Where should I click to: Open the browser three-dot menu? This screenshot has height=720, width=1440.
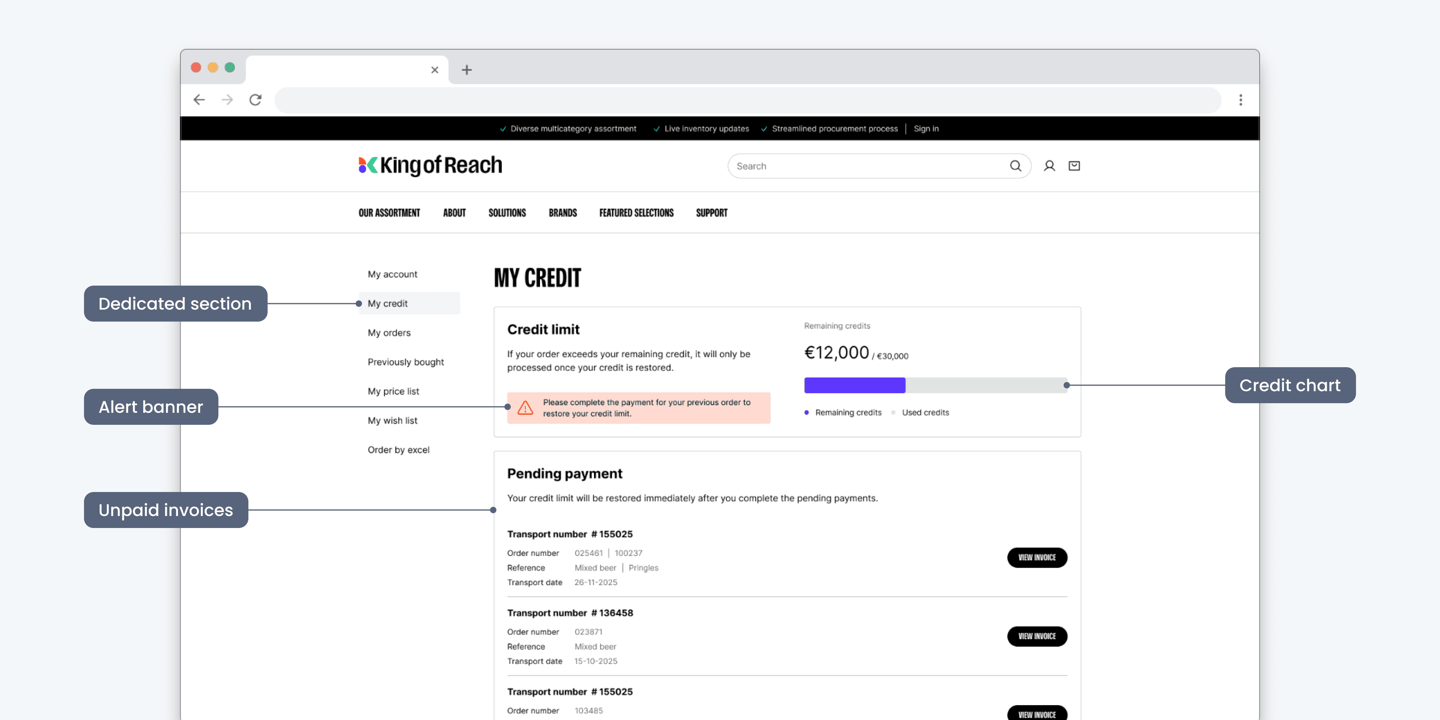coord(1240,100)
